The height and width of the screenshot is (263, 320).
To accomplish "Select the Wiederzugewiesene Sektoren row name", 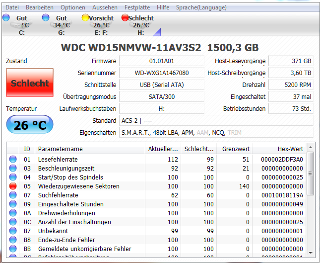I will 79,186.
